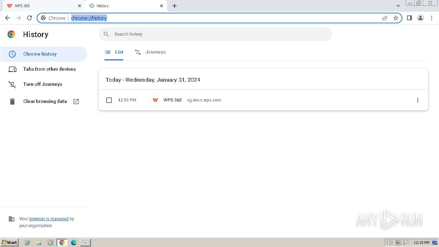The width and height of the screenshot is (439, 247).
Task: Expand the tab search dropdown arrow
Action: click(398, 6)
